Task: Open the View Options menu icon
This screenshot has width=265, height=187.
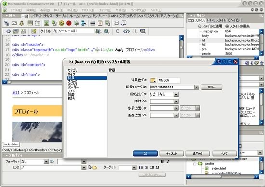Action: (143, 31)
